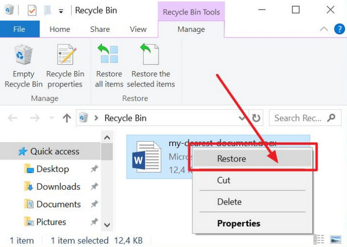Choose Properties in the context menu
Viewport: 347px width, 247px height.
point(253,223)
